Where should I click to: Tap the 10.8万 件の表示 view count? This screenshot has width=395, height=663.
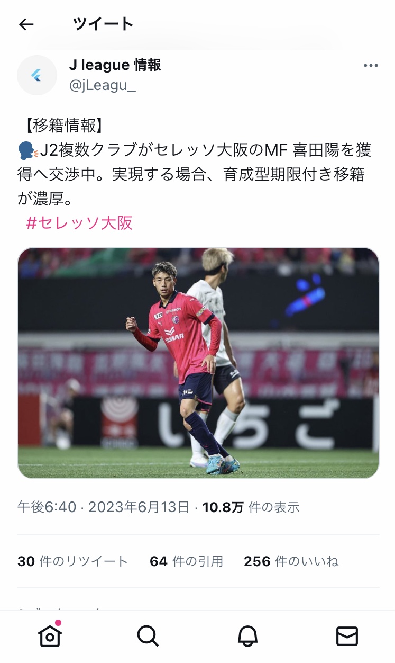click(x=251, y=507)
